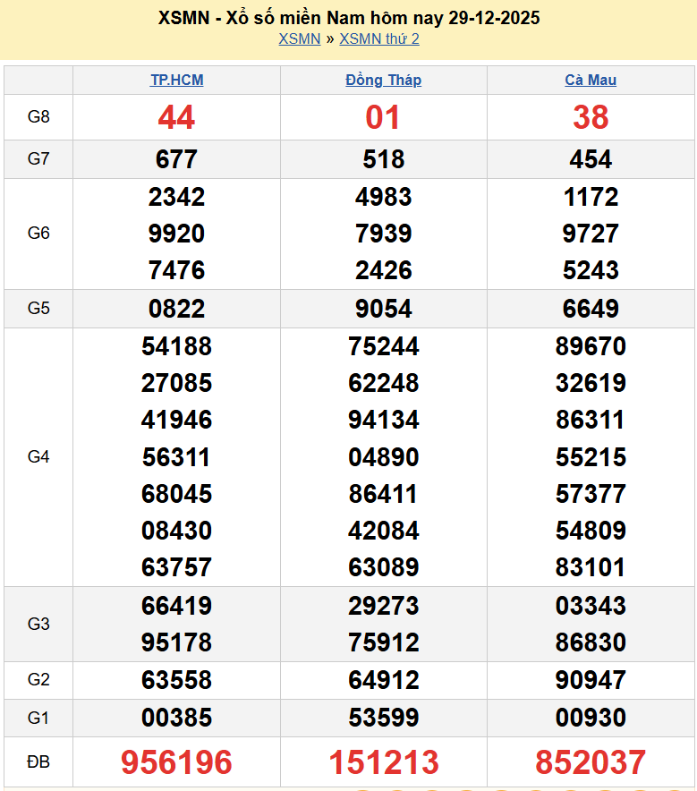
Task: Click G6 number 9727
Action: tap(591, 234)
